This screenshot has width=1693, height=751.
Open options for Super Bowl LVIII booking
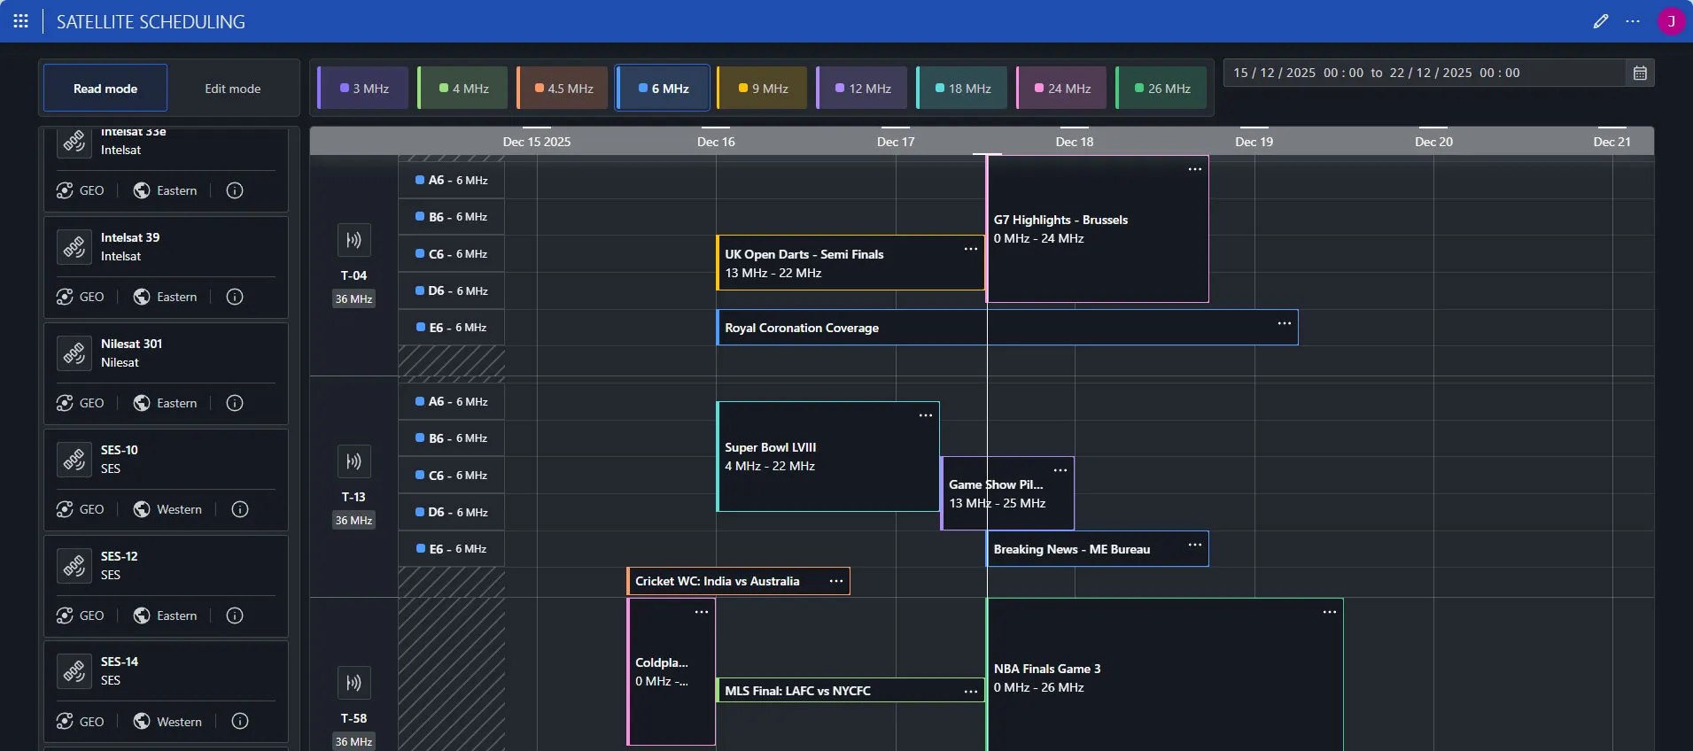926,415
